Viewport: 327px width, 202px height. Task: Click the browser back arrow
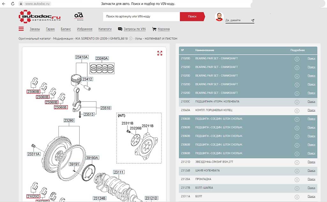click(x=4, y=4)
